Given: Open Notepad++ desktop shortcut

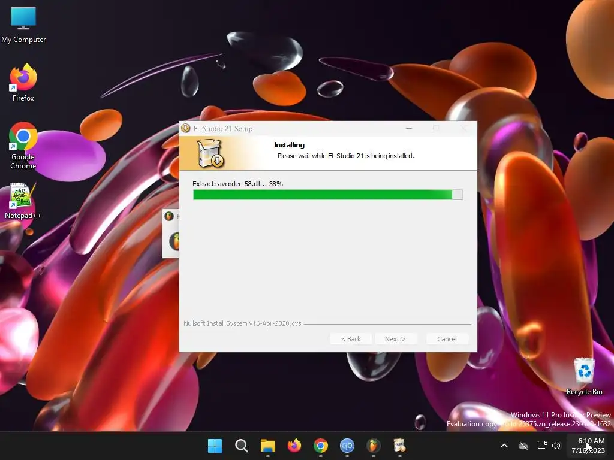Looking at the screenshot, I should (23, 201).
